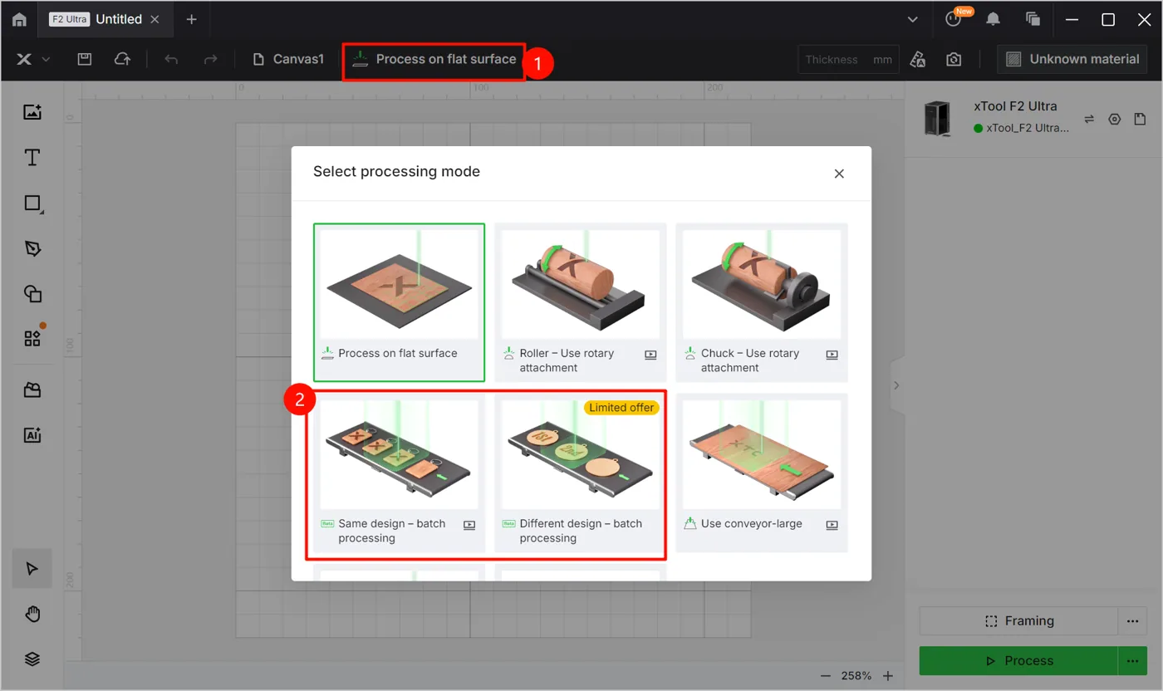The height and width of the screenshot is (691, 1163).
Task: Close the Select processing mode dialog
Action: point(839,174)
